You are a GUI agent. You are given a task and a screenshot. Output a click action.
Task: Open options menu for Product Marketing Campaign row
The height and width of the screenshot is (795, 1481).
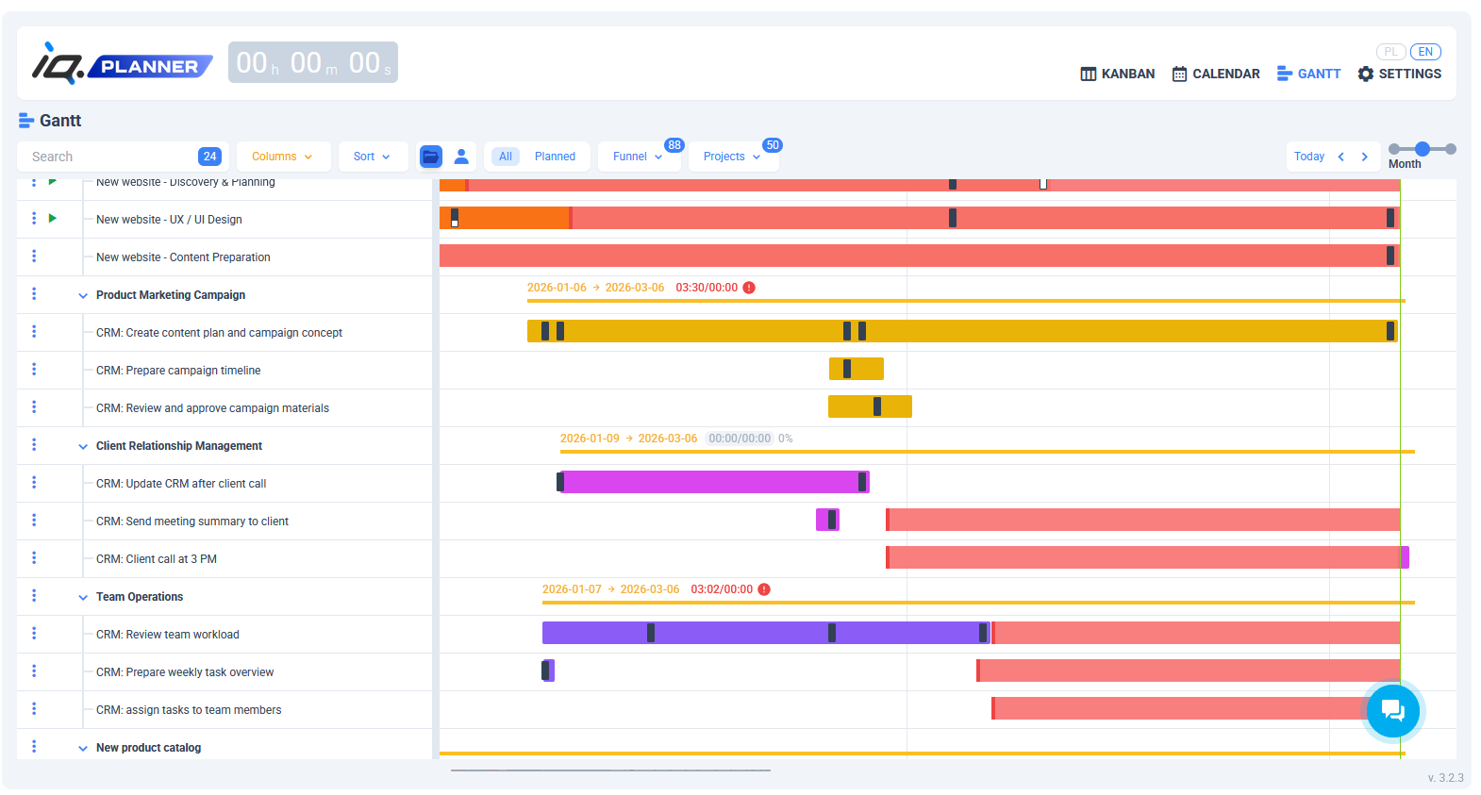click(x=34, y=294)
